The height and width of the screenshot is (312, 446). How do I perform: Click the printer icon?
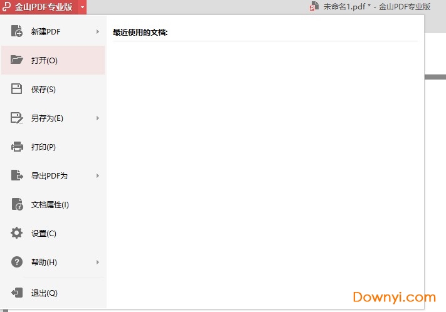pos(17,147)
